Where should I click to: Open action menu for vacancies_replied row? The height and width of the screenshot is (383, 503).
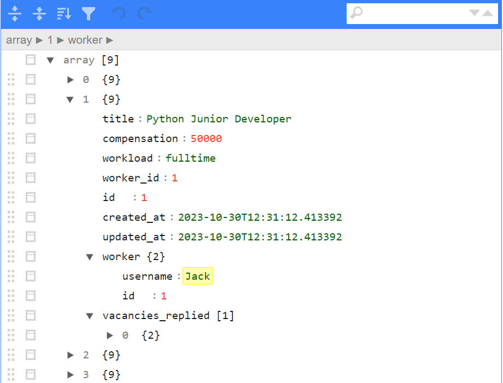tap(31, 316)
